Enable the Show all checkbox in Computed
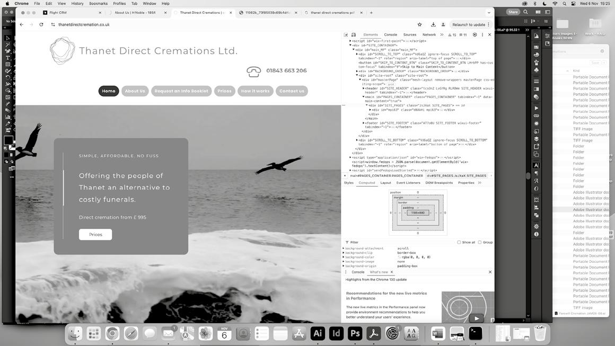This screenshot has width=615, height=346. pos(459,242)
